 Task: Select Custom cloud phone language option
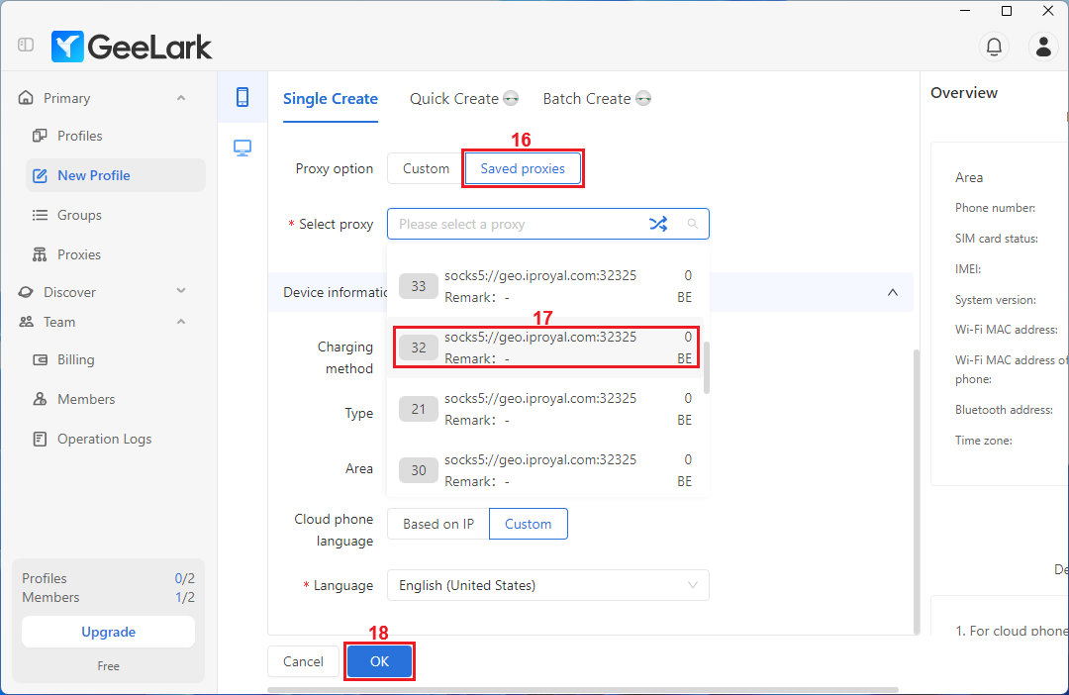tap(529, 524)
